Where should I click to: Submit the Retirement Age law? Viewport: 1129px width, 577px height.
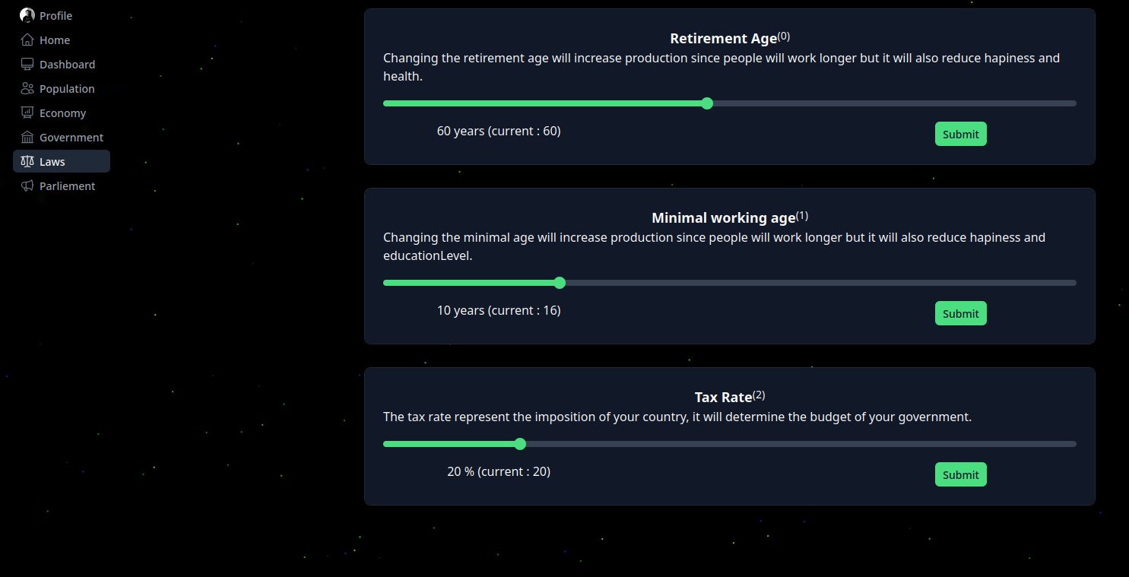[960, 134]
